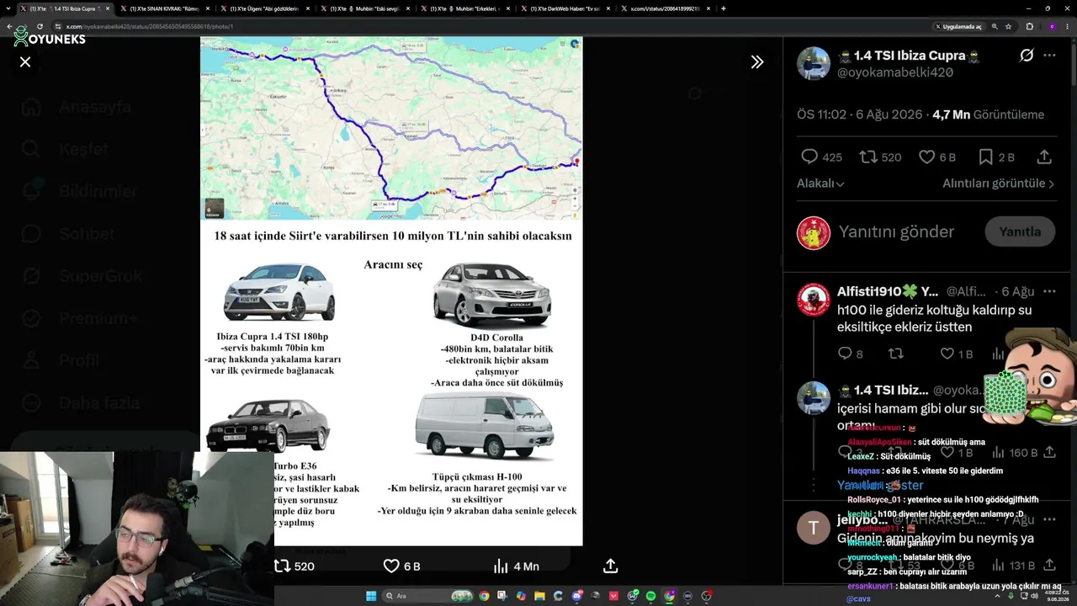Open the @oyokamabelki420 profile handle
This screenshot has width=1077, height=606.
(895, 73)
